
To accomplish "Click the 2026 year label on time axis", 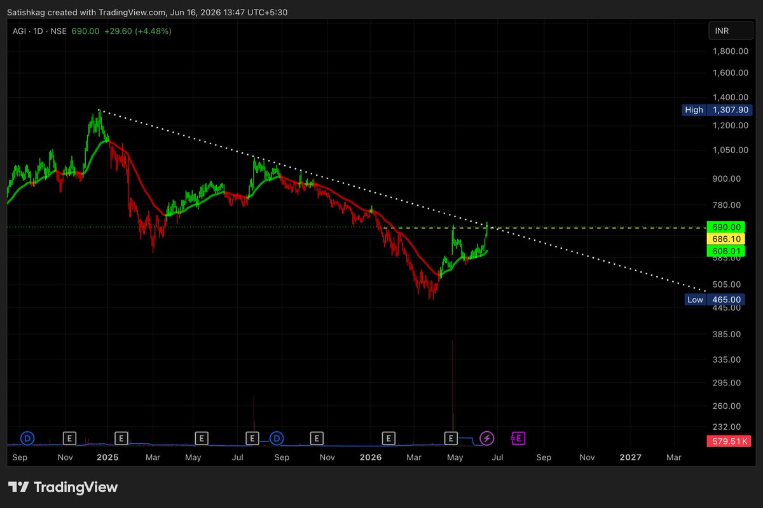I will coord(371,457).
